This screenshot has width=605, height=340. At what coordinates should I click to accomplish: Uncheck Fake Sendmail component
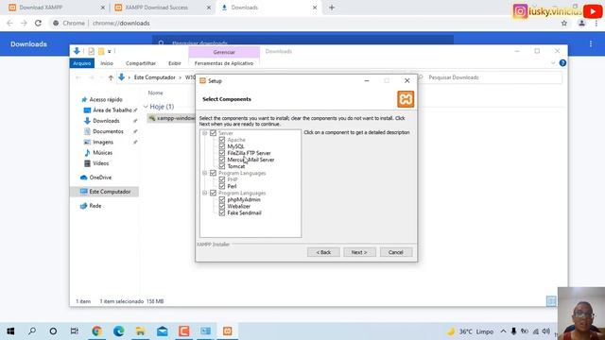point(222,212)
